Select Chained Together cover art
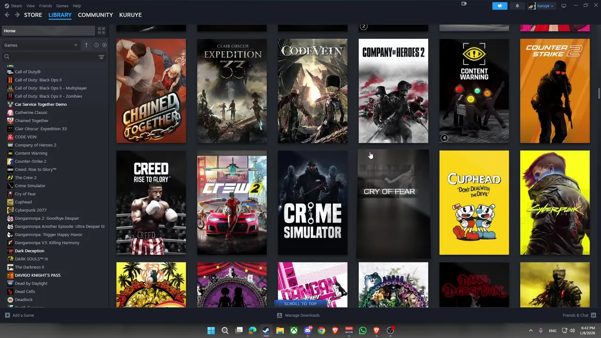601x338 pixels. [151, 91]
